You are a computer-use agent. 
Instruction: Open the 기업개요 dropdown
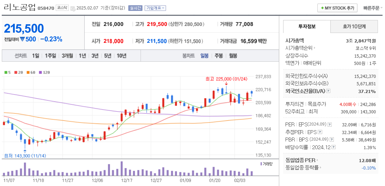point(155,8)
